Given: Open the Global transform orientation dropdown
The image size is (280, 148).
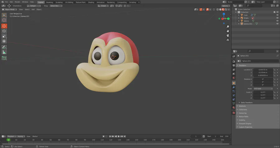Looking at the screenshot, I should click(103, 6).
